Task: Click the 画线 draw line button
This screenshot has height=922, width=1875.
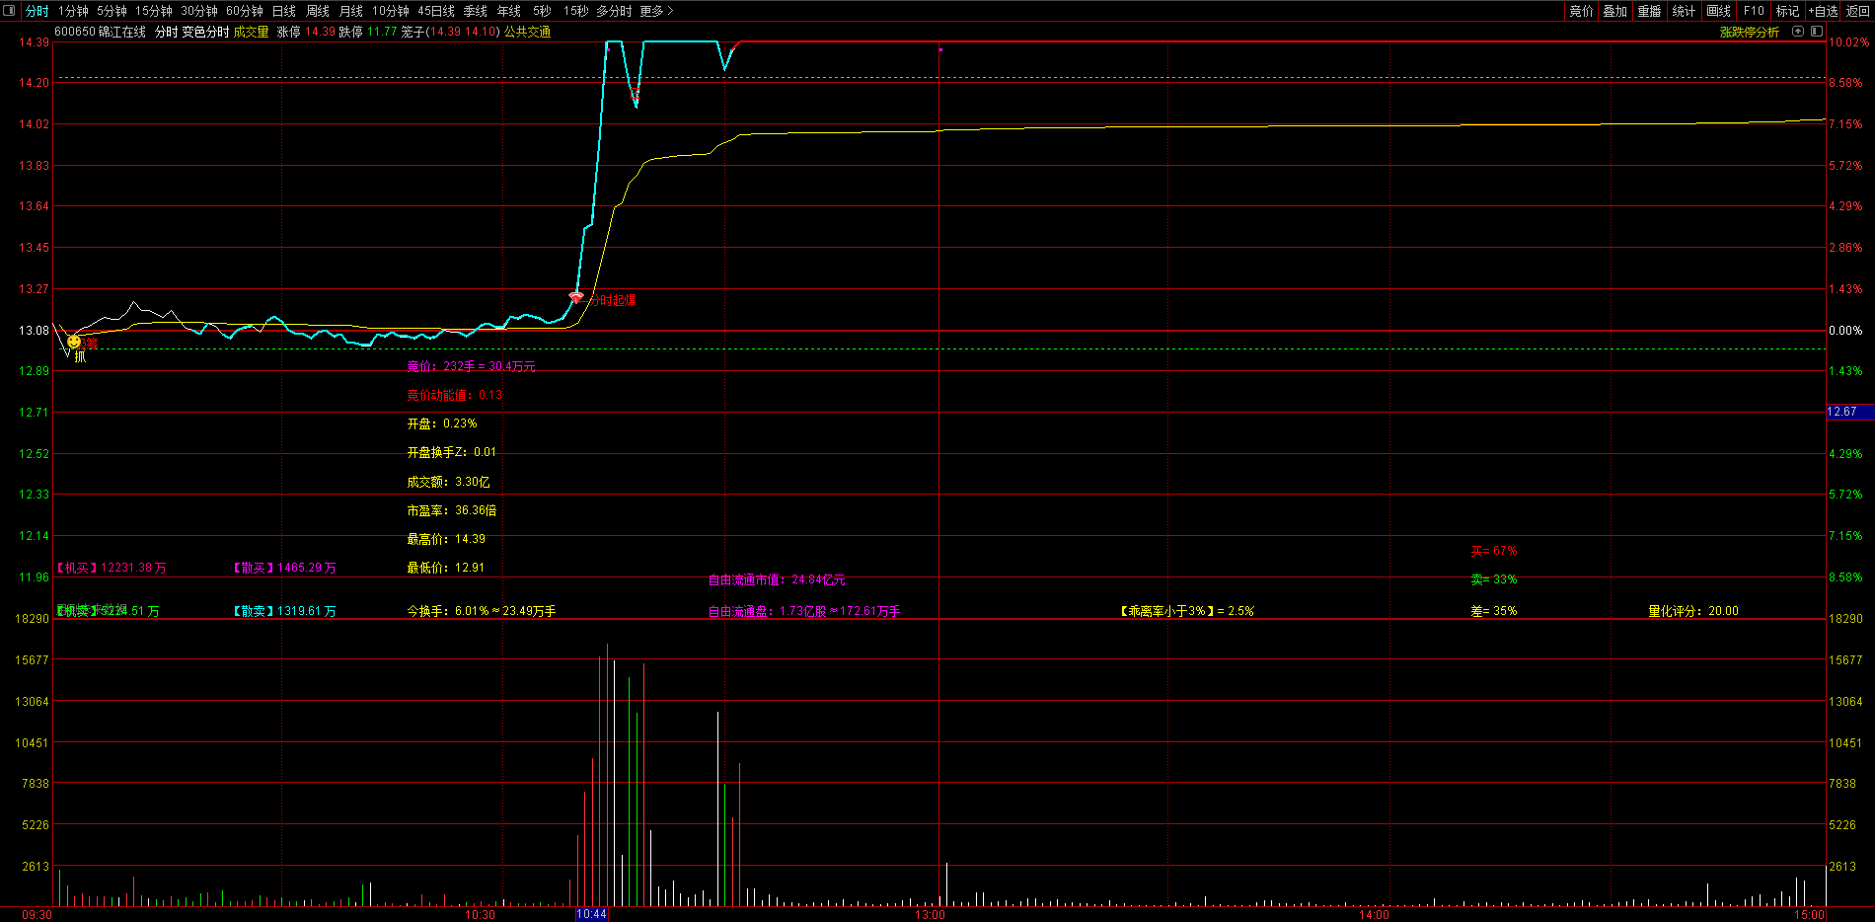Action: 1719,11
